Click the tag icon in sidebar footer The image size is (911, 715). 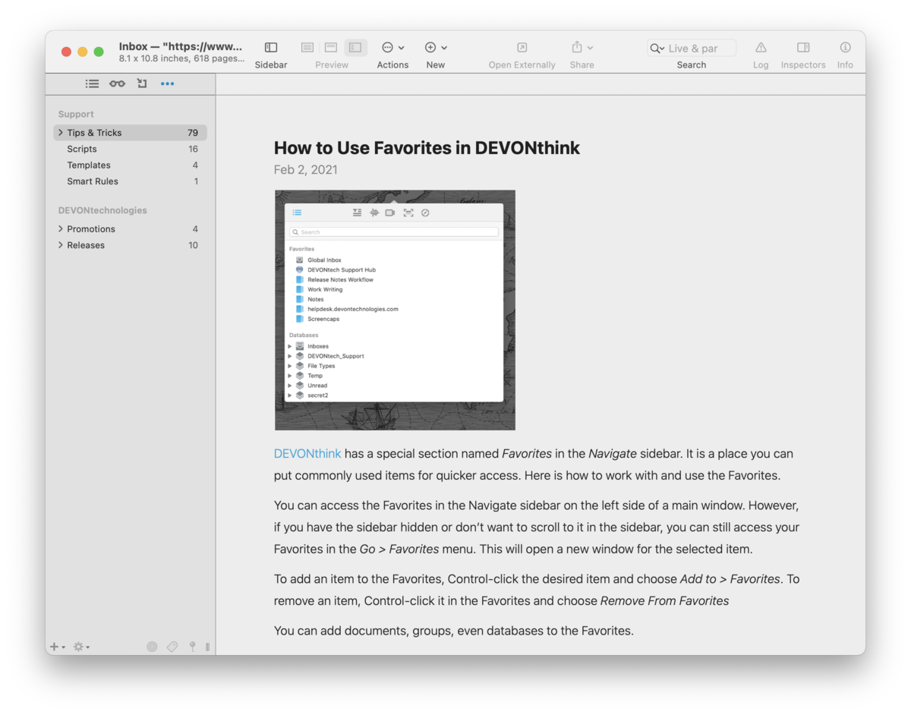[172, 647]
